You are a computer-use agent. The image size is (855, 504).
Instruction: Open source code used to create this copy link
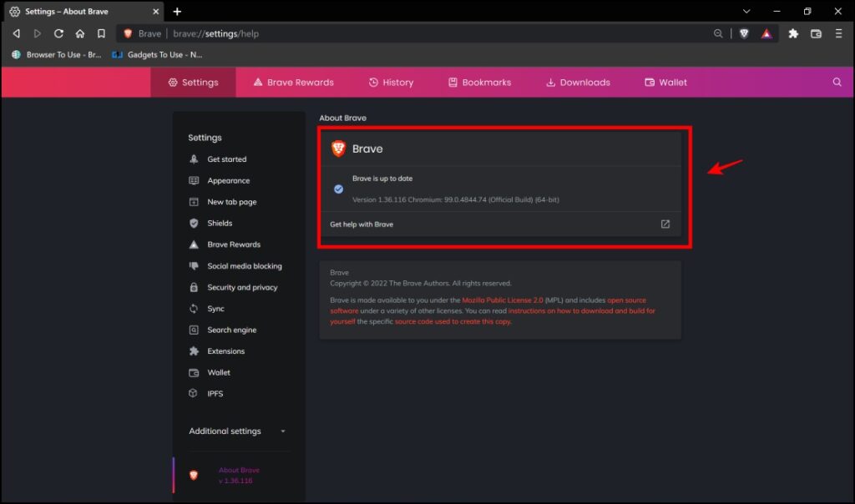tap(453, 321)
